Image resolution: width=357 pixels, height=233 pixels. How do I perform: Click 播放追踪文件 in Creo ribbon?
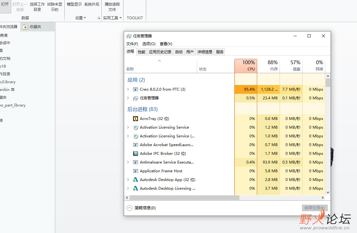[x=112, y=7]
